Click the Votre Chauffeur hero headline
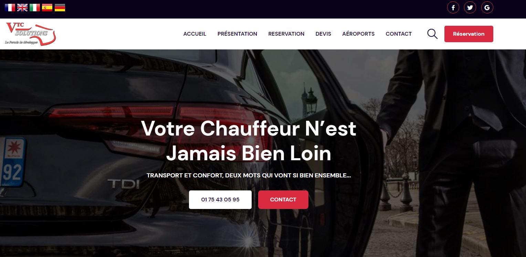The image size is (526, 257). (249, 141)
